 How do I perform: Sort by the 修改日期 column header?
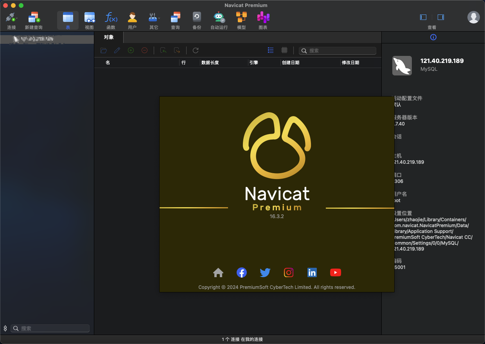click(x=350, y=63)
